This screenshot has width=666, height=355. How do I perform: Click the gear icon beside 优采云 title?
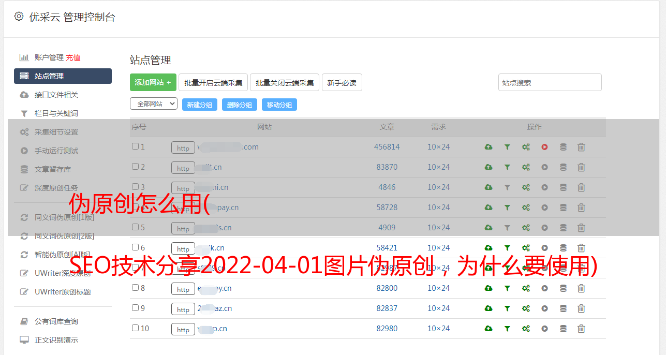pyautogui.click(x=19, y=17)
